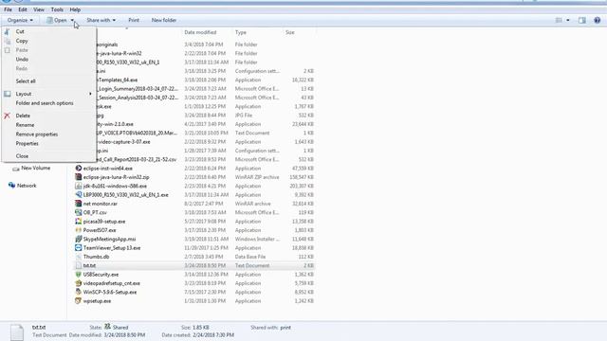
Task: Click the 'Shared with: print' value
Action: click(285, 328)
